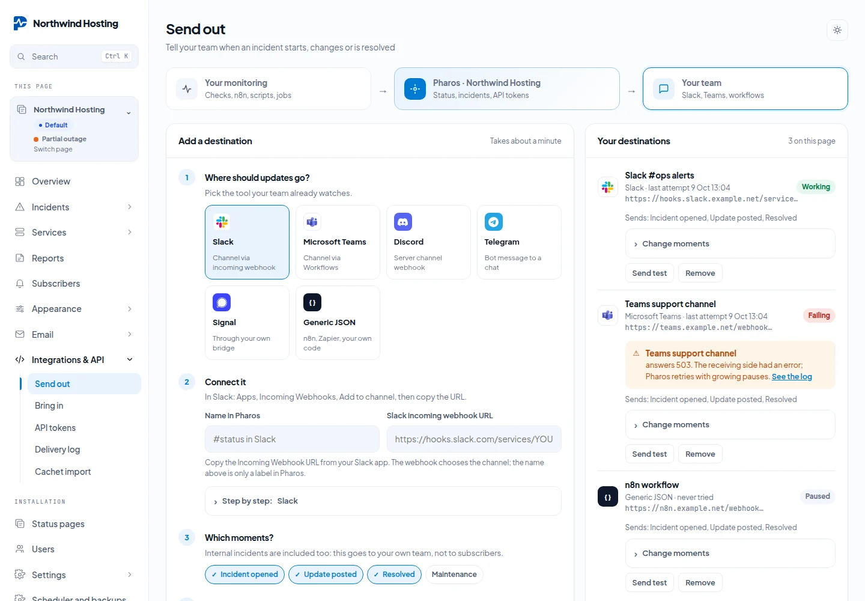The image size is (865, 601).
Task: Pick the Discord destination card
Action: 428,242
